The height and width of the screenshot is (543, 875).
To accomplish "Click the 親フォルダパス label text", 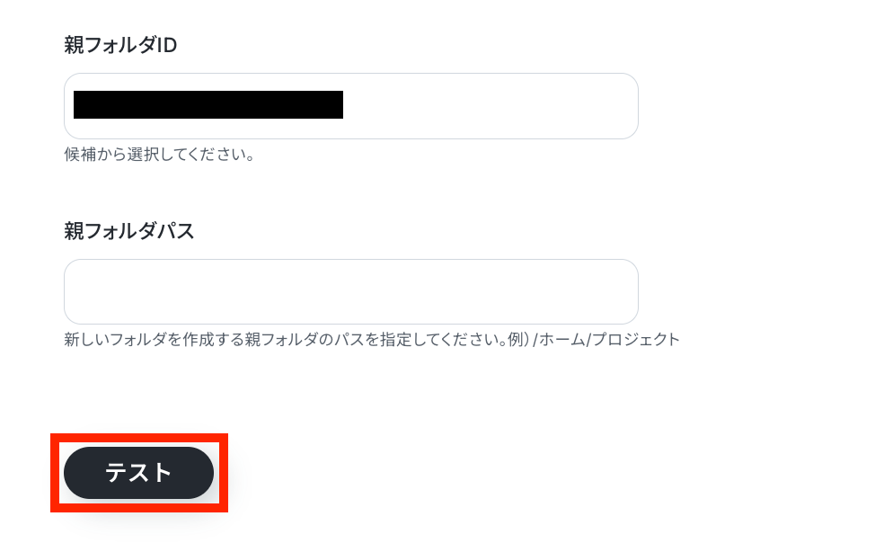I will (129, 231).
